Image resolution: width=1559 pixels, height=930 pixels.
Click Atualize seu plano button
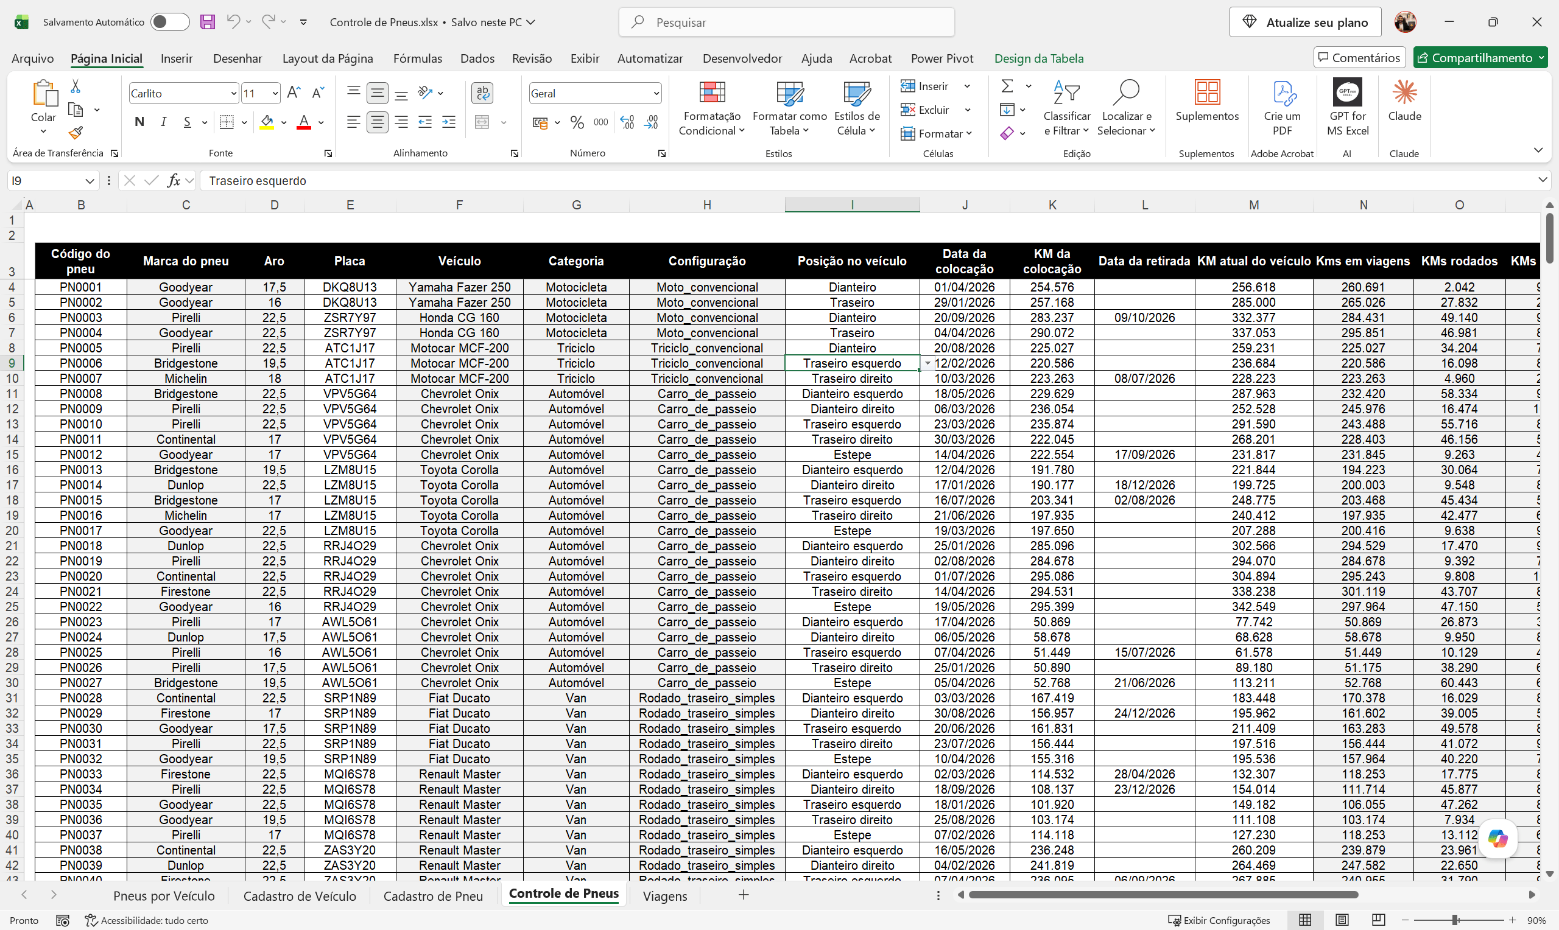(1304, 22)
